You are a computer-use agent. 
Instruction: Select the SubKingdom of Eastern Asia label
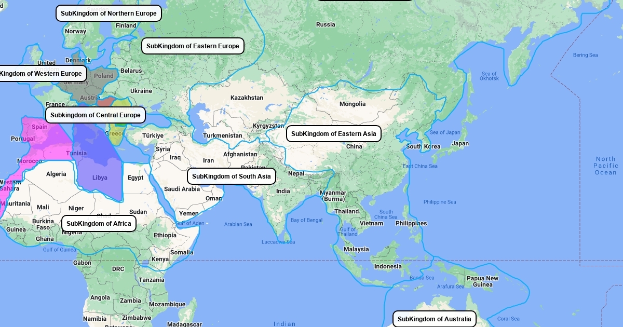click(x=334, y=134)
